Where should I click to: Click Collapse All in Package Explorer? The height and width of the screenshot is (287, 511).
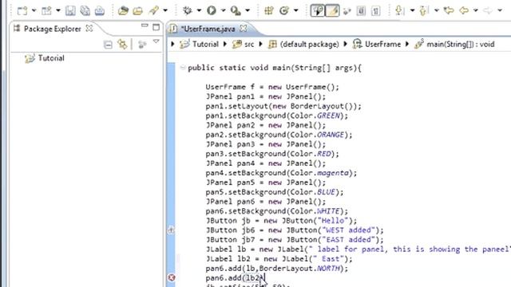coord(108,45)
